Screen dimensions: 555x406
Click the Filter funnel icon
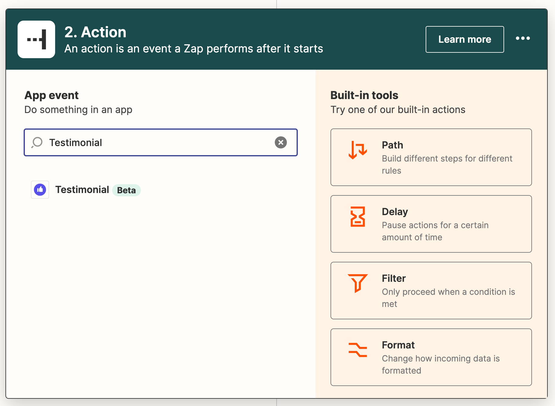click(357, 283)
